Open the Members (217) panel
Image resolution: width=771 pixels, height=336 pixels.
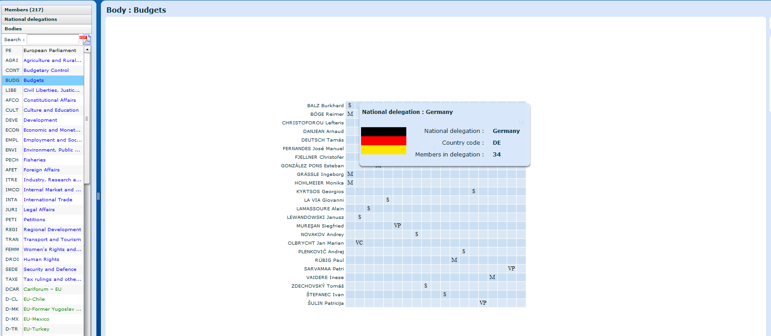[47, 9]
